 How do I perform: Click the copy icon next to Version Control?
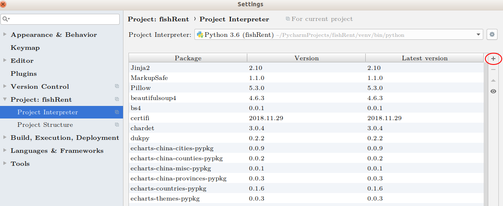(x=117, y=87)
